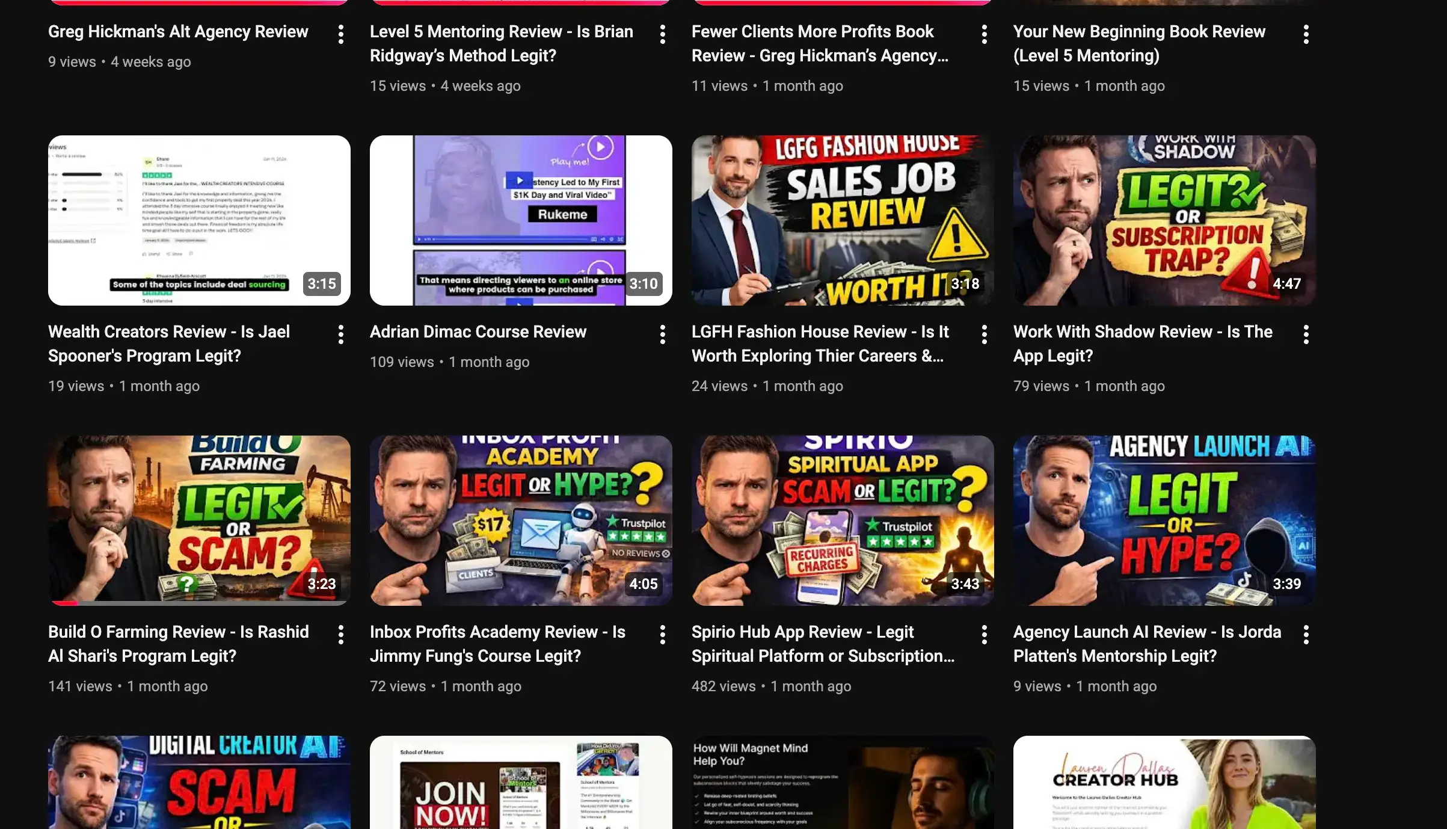Viewport: 1447px width, 829px height.
Task: Open three-dot menu for Work With Shadow Review
Action: [1306, 334]
